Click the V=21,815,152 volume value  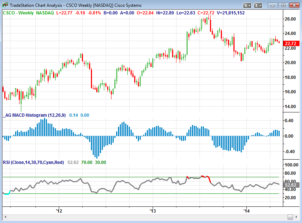(231, 13)
